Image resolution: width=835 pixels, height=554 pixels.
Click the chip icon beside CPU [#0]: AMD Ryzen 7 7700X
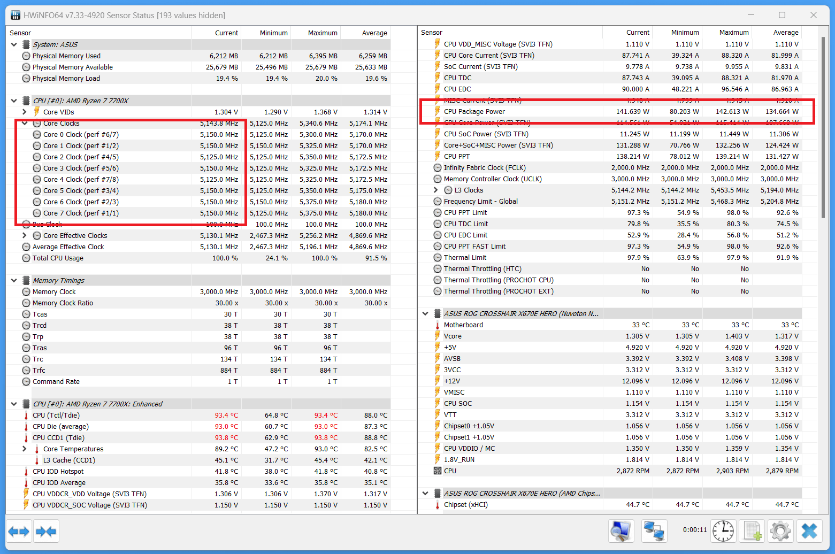[26, 101]
